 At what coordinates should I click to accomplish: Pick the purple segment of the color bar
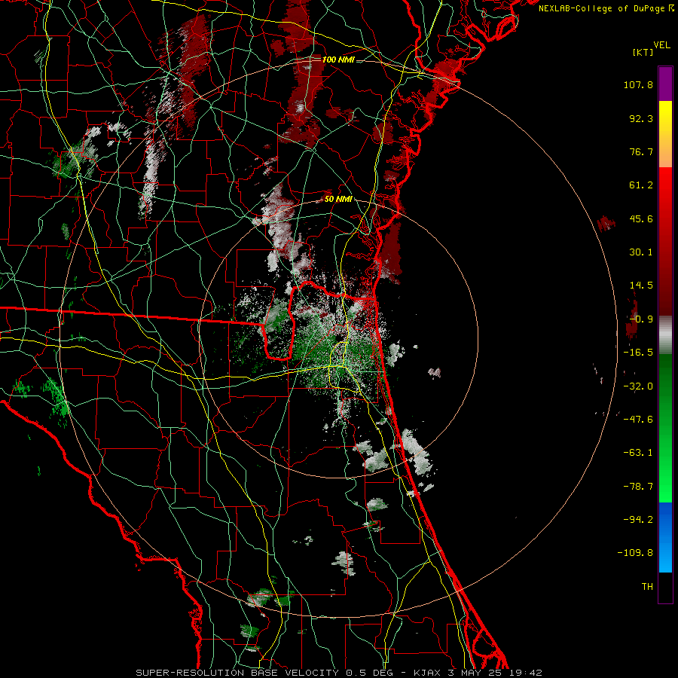pyautogui.click(x=665, y=84)
